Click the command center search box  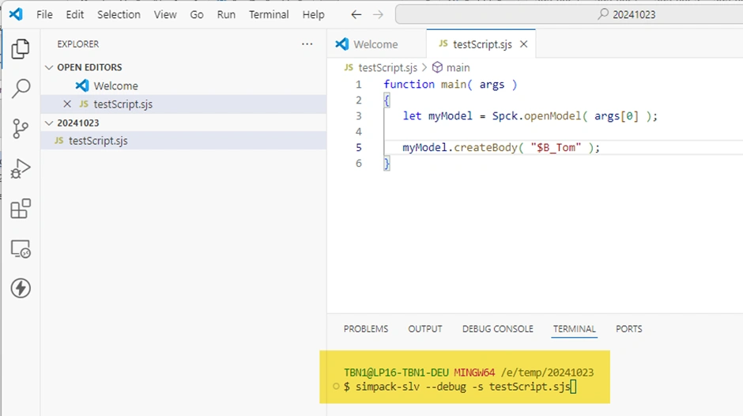click(569, 14)
